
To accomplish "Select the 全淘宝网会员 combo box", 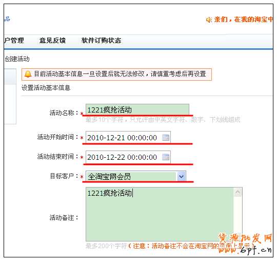I will point(135,176).
